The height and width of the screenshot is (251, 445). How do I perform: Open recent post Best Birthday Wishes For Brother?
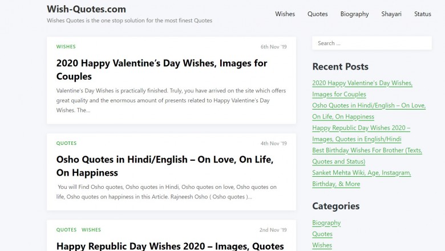pos(367,151)
